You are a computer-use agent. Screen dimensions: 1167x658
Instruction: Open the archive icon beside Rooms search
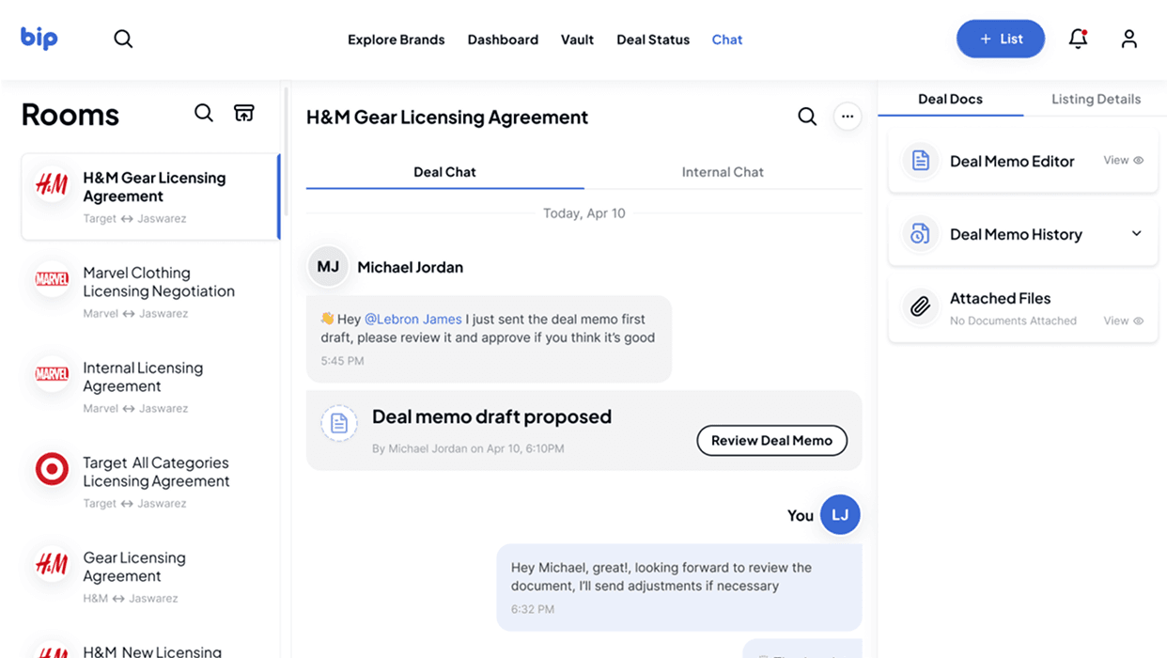click(x=243, y=112)
